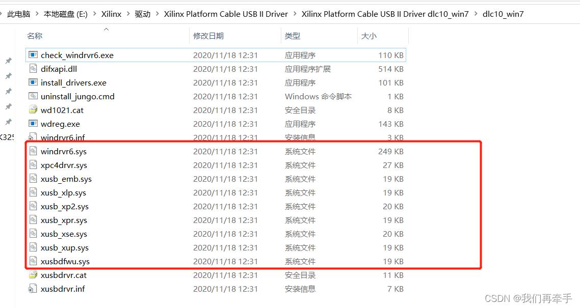This screenshot has height=308, width=580.
Task: Click the 514 KB size of difxapi.dll
Action: 390,69
